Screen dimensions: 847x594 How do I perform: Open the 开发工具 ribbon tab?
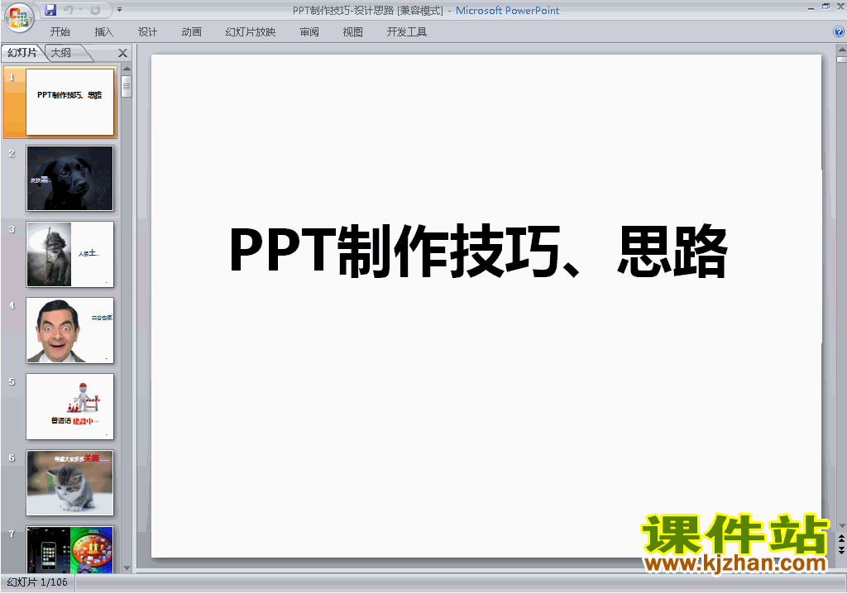tap(407, 32)
